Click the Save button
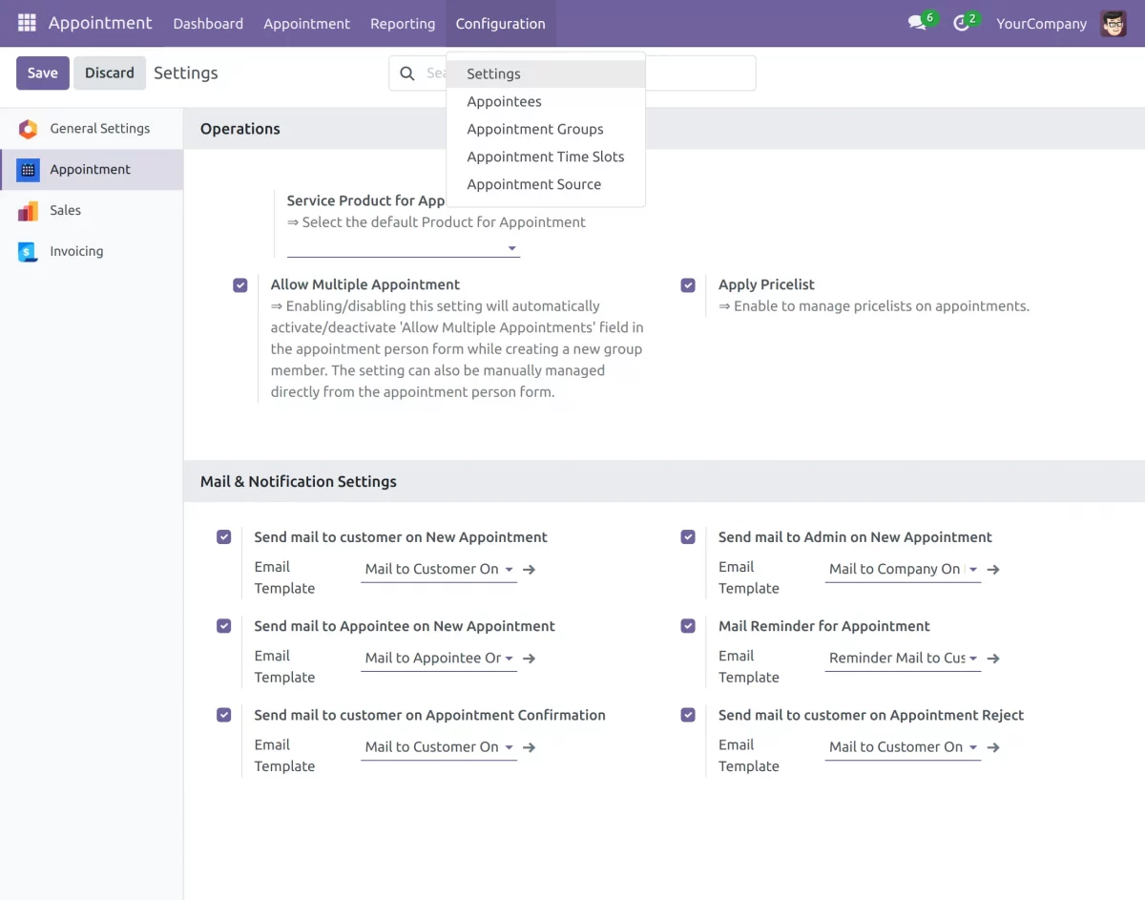 [42, 72]
